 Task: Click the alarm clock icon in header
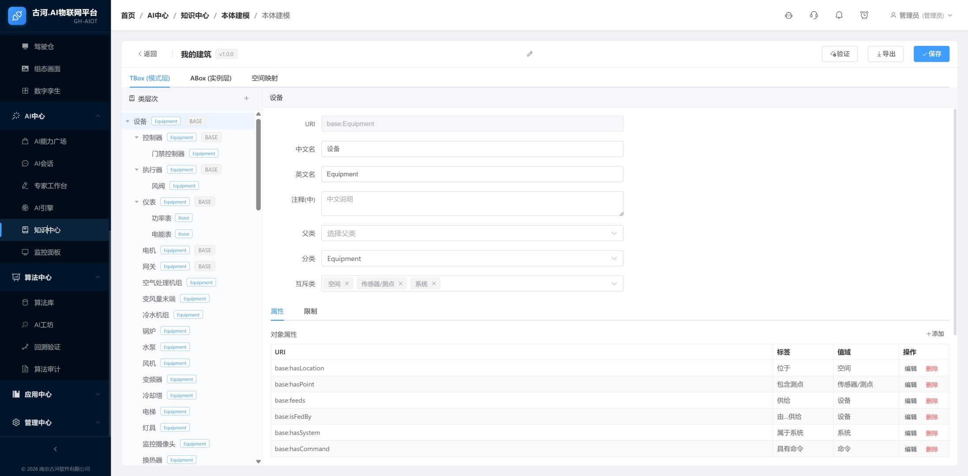click(x=864, y=15)
